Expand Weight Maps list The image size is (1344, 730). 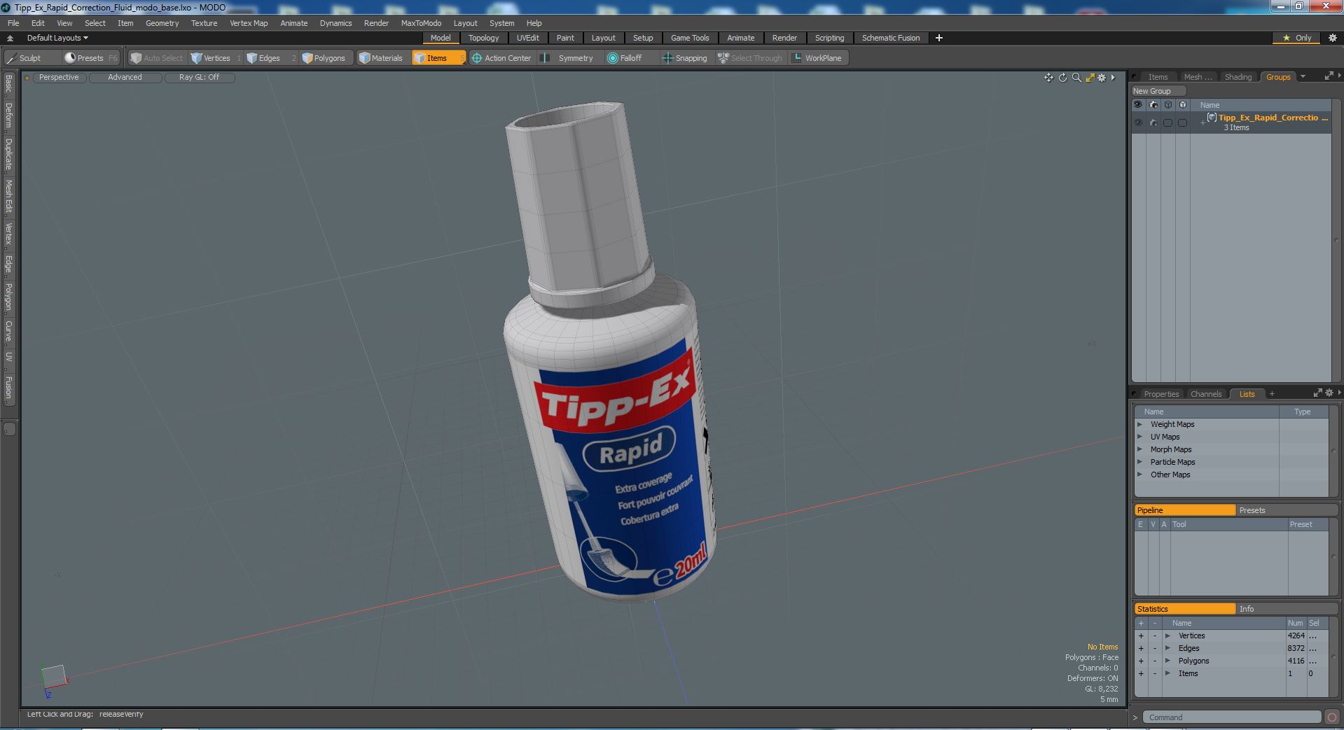pos(1139,424)
